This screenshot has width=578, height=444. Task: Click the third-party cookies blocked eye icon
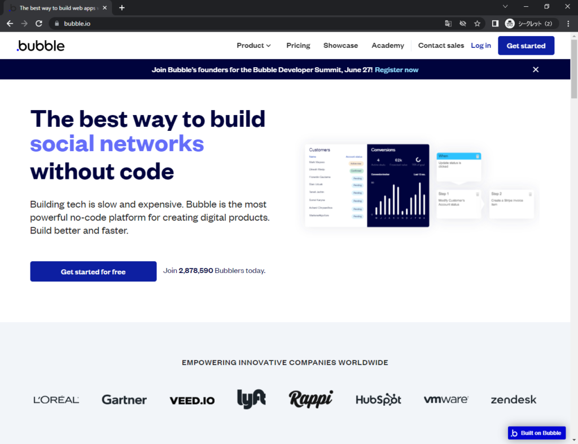pyautogui.click(x=463, y=24)
